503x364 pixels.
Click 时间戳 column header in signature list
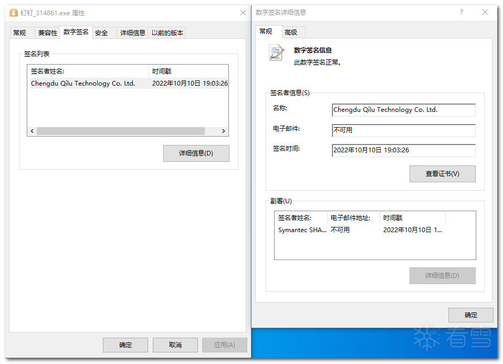tap(188, 71)
